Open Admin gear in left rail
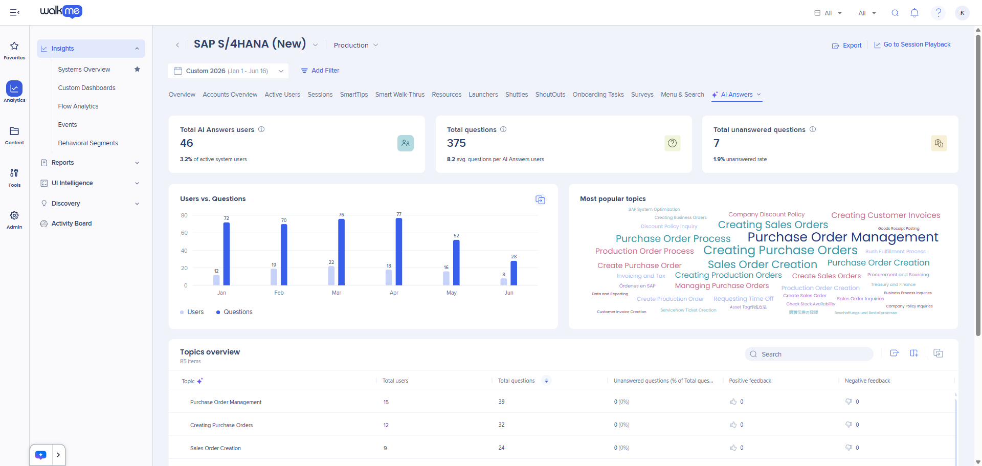Viewport: 982px width, 466px height. click(x=14, y=220)
